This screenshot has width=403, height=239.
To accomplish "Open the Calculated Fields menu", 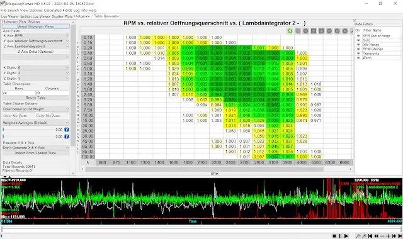I will [x=58, y=11].
